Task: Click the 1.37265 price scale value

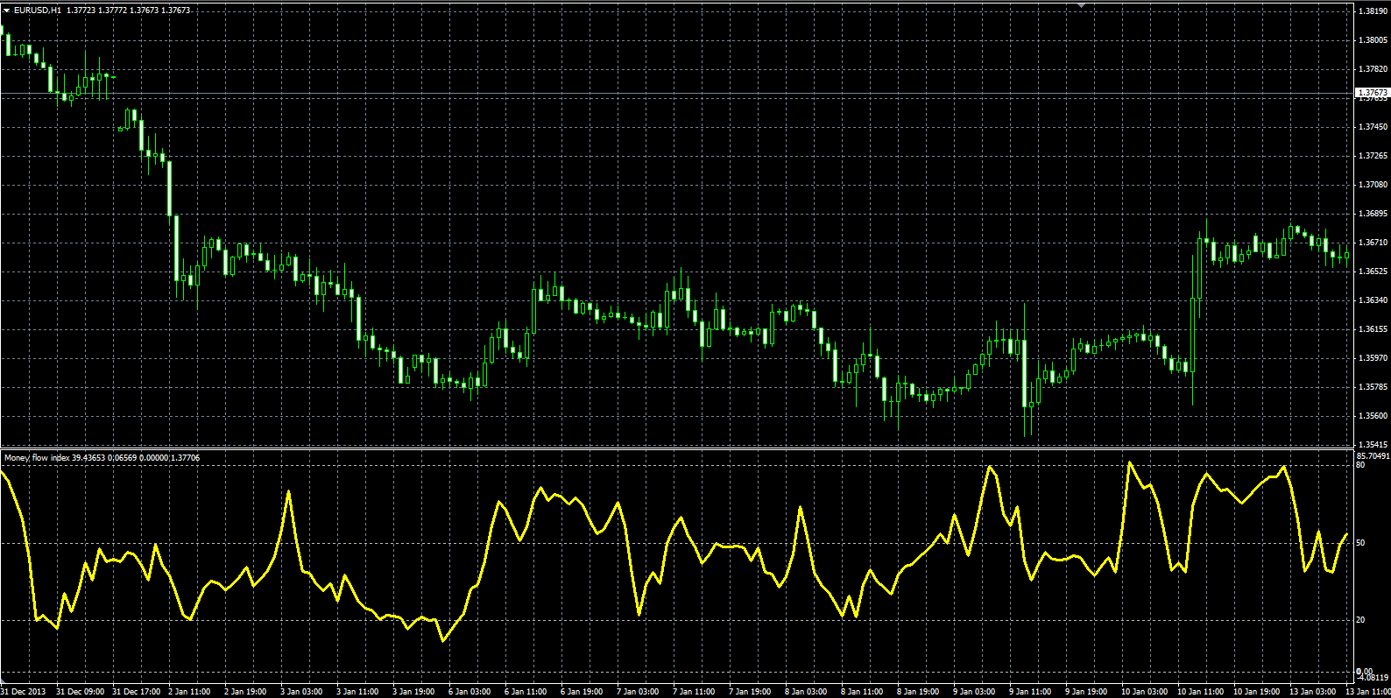Action: 1373,155
